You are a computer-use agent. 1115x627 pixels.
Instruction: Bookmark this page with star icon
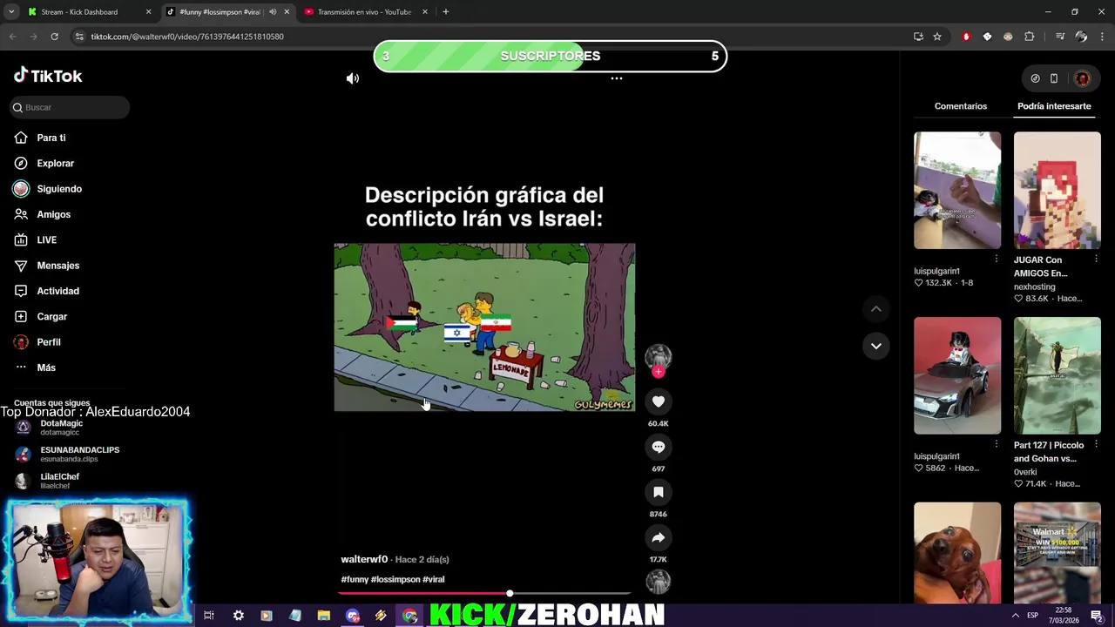tap(937, 37)
